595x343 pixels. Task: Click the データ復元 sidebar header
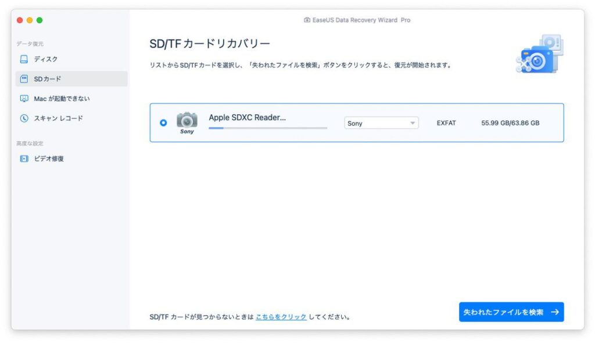coord(30,44)
